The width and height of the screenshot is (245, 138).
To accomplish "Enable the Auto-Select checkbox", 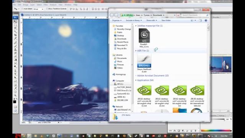I will [x=23, y=9].
